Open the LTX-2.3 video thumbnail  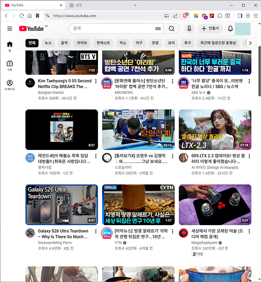(x=215, y=130)
